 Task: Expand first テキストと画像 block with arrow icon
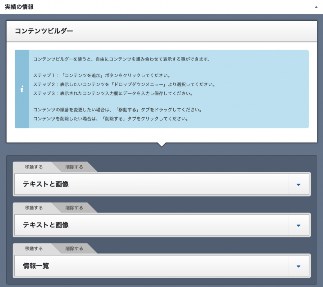(x=298, y=184)
